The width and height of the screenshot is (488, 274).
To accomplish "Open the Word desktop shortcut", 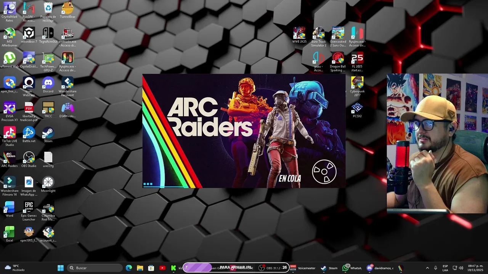I will pos(9,209).
